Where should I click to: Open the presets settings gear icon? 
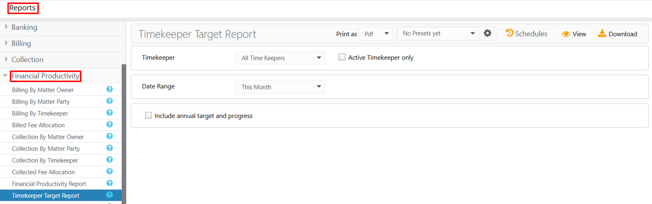tap(487, 33)
